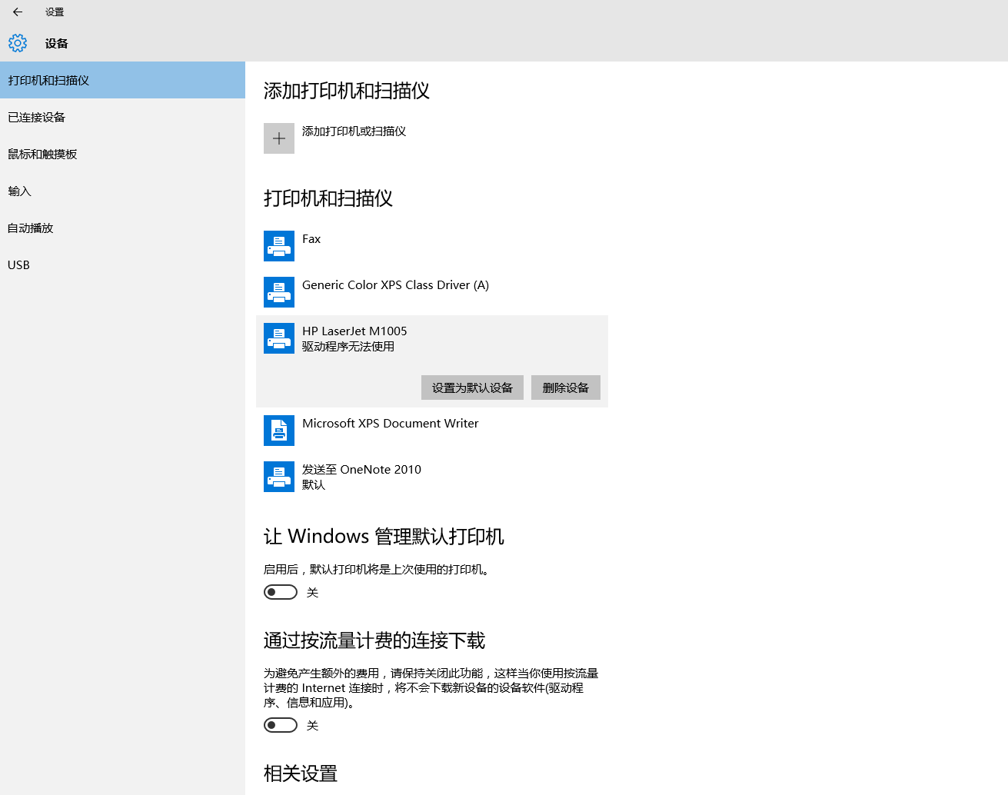This screenshot has height=795, width=1008.
Task: Open 自动播放 sidebar section
Action: coord(123,228)
